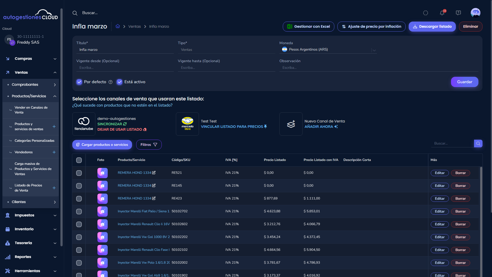This screenshot has width=492, height=277.
Task: Click the product list search magnifier button
Action: 478,144
